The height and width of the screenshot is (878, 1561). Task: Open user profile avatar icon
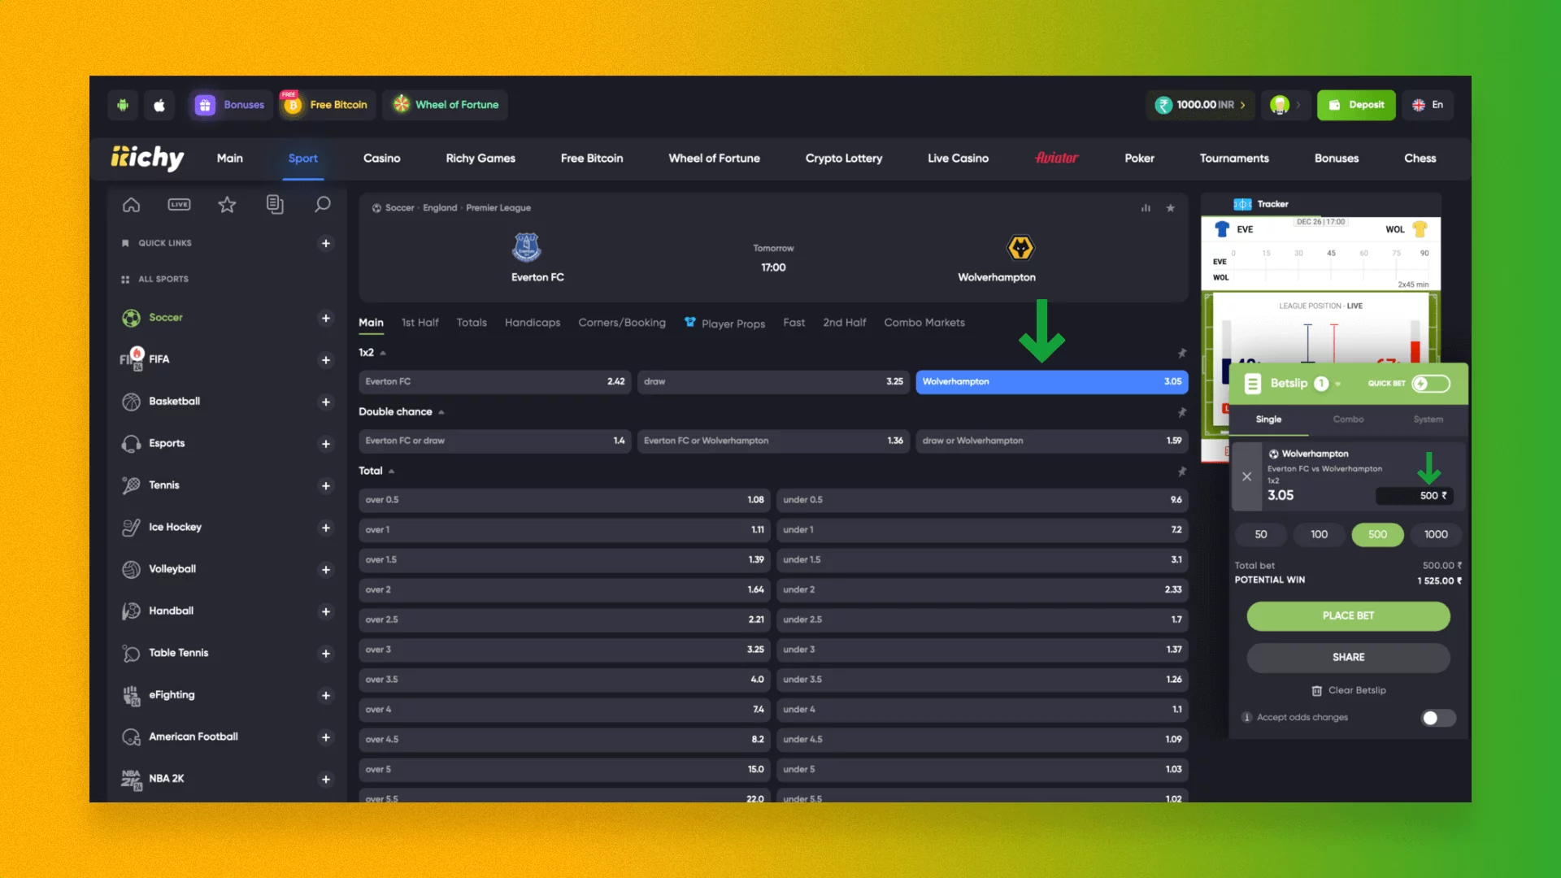pos(1280,105)
